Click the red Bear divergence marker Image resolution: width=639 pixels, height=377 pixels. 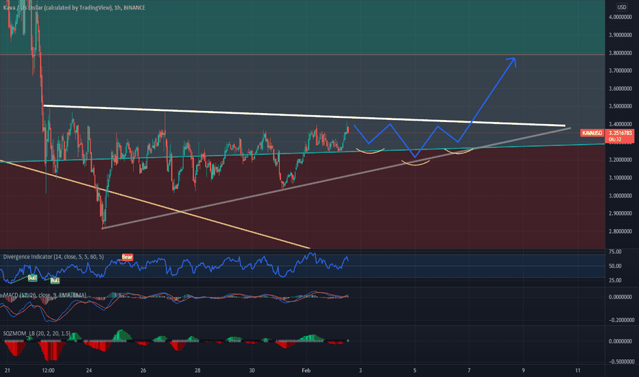pos(127,257)
